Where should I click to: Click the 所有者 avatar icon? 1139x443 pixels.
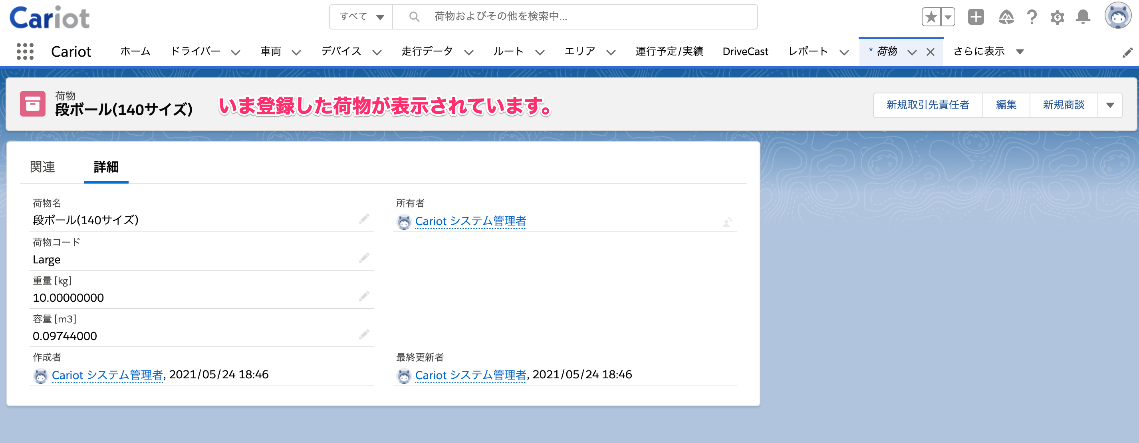coord(404,222)
